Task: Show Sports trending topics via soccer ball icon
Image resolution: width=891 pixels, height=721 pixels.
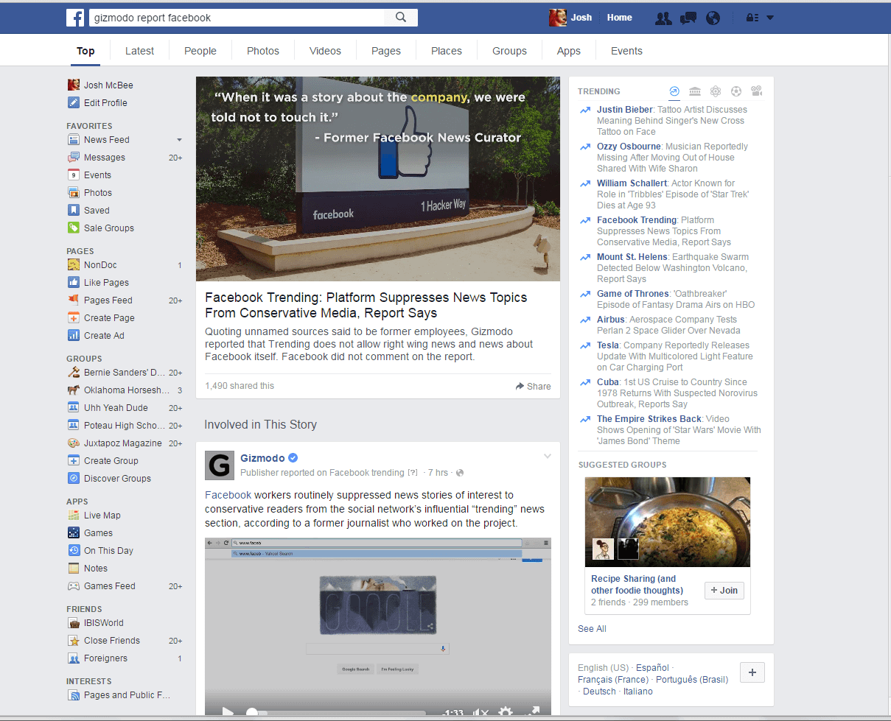Action: pyautogui.click(x=736, y=91)
